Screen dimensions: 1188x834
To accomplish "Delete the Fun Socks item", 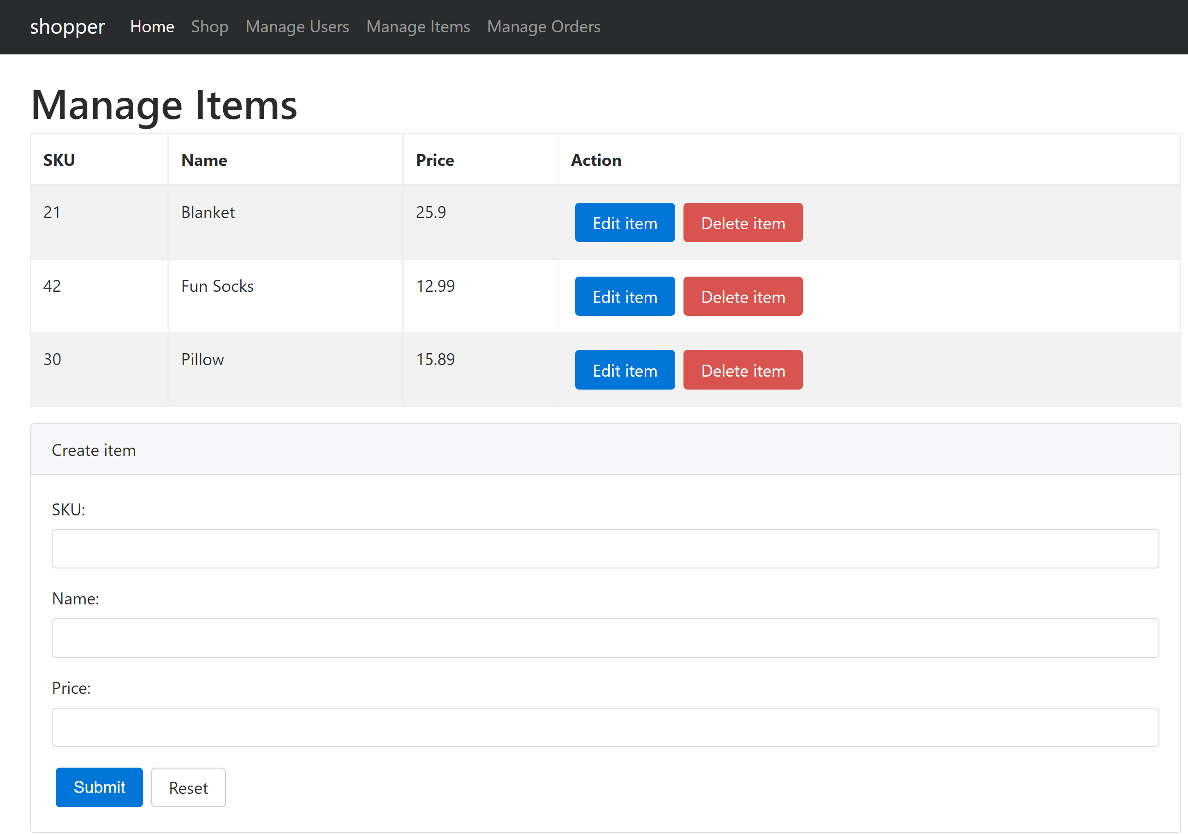I will point(743,296).
